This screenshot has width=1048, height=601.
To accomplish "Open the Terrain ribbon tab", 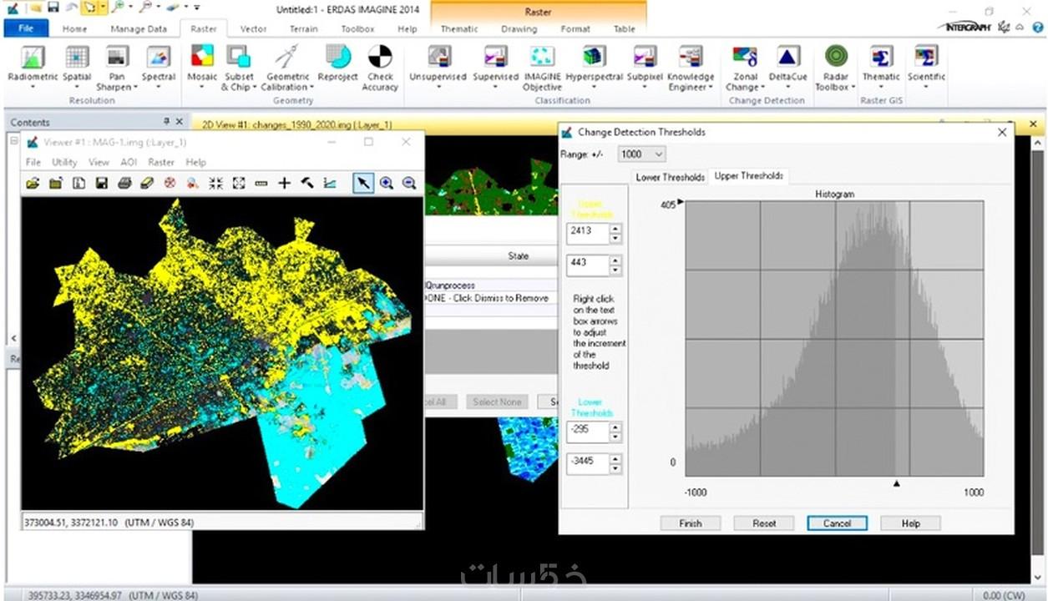I will coord(303,28).
